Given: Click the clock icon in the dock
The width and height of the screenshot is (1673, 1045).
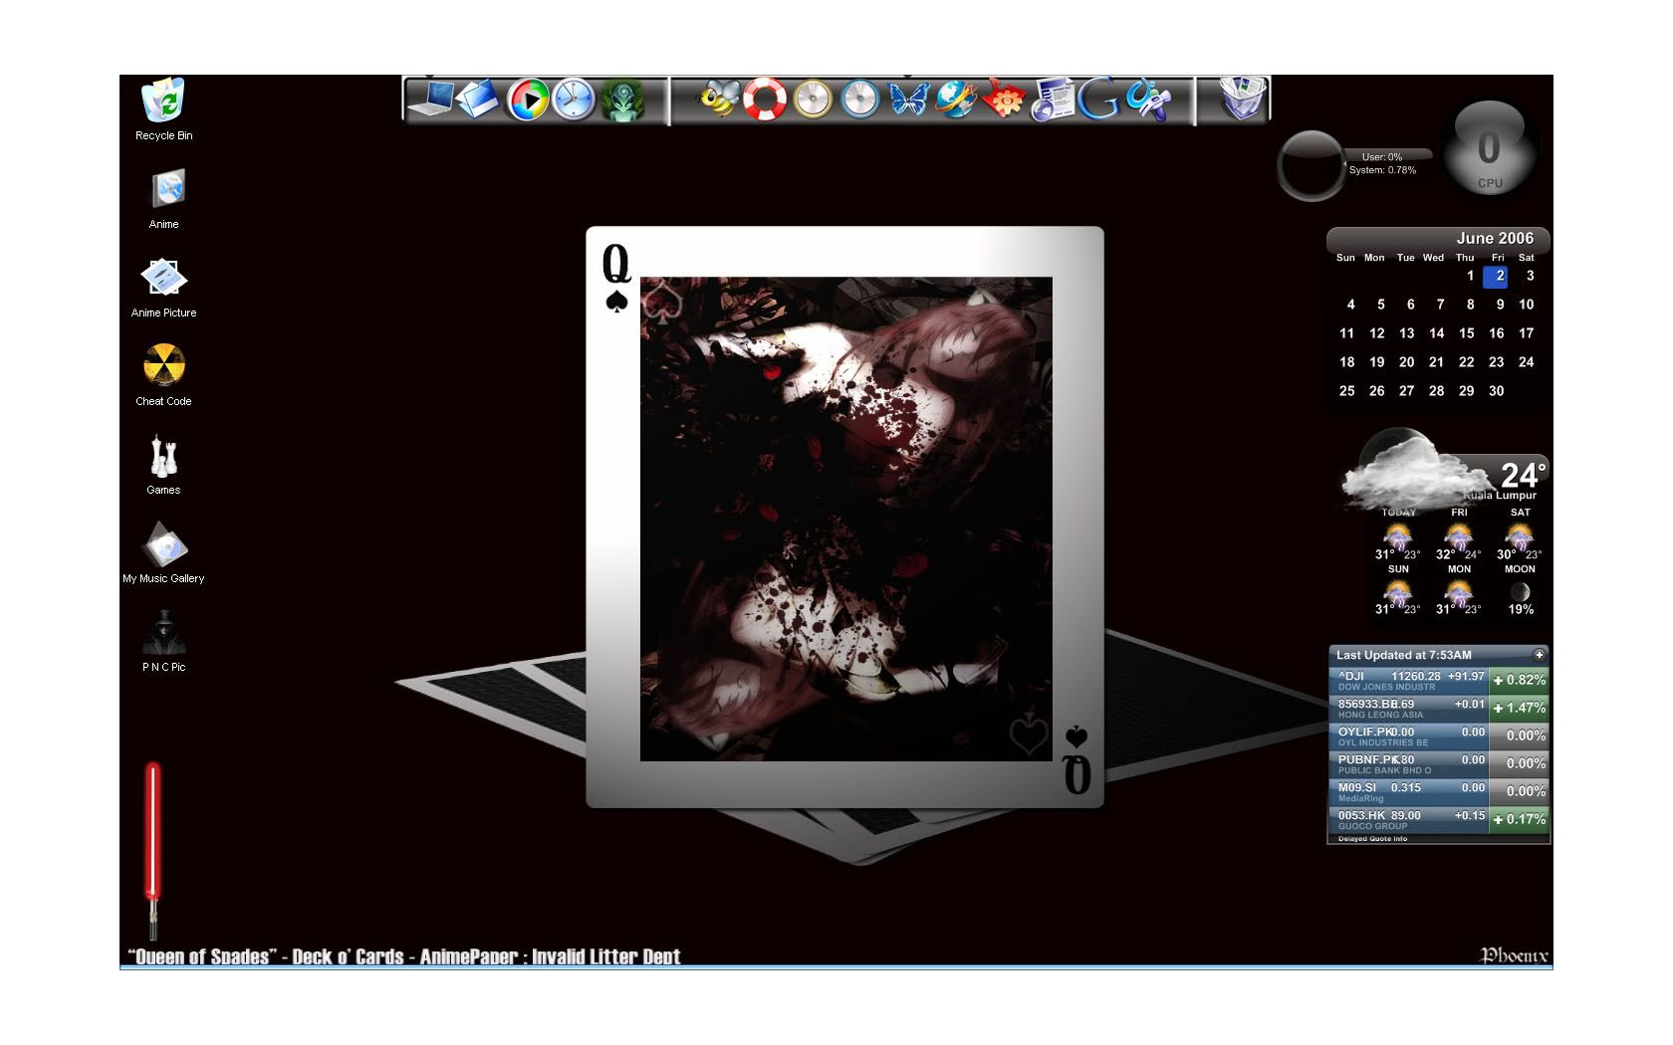Looking at the screenshot, I should click(574, 101).
